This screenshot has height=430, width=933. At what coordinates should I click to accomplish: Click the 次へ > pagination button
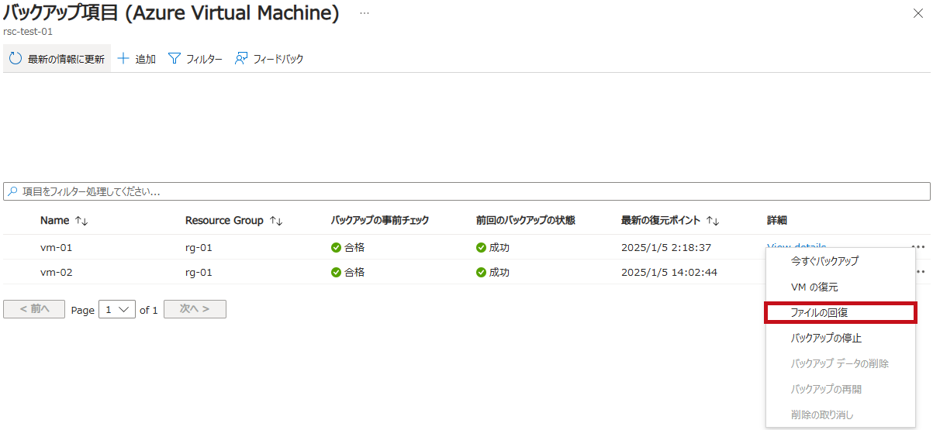click(195, 309)
